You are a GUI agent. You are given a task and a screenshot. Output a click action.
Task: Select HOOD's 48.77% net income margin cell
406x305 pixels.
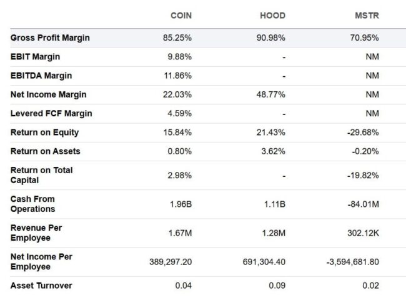pos(270,94)
